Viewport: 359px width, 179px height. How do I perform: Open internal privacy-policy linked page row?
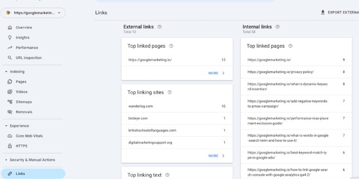click(296, 72)
